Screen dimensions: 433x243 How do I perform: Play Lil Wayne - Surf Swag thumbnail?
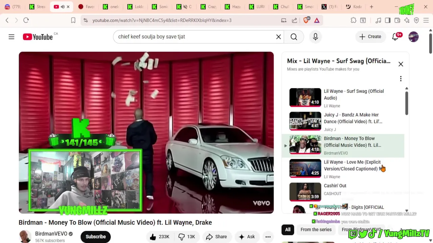pyautogui.click(x=305, y=98)
